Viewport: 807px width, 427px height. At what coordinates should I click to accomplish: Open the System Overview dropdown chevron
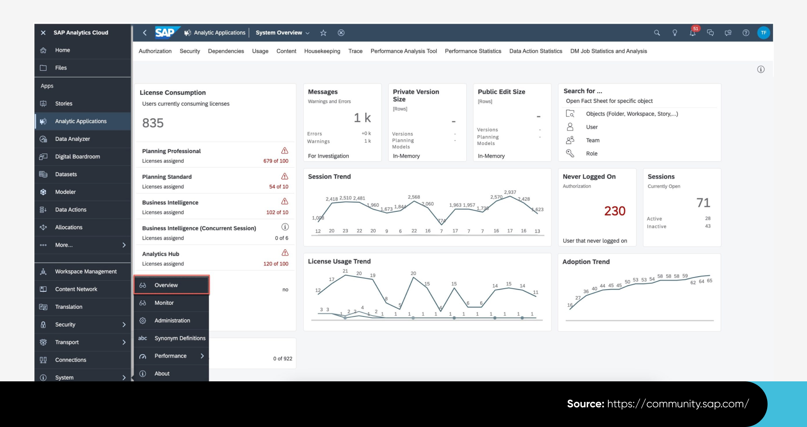[308, 33]
